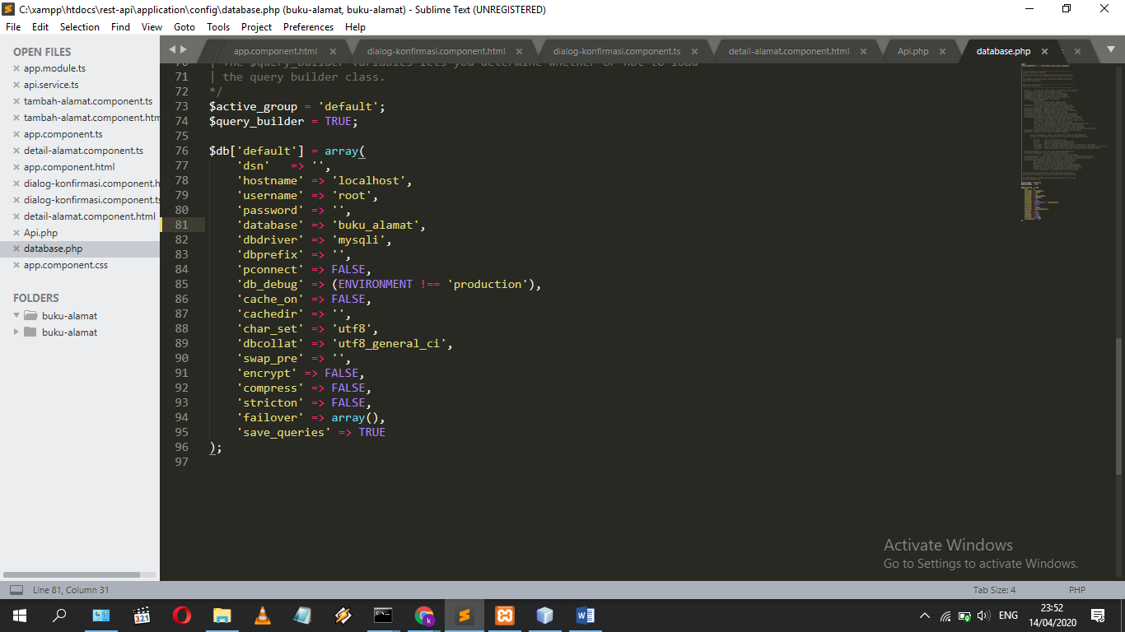This screenshot has width=1125, height=632.
Task: Open command prompt from taskbar
Action: pos(384,615)
